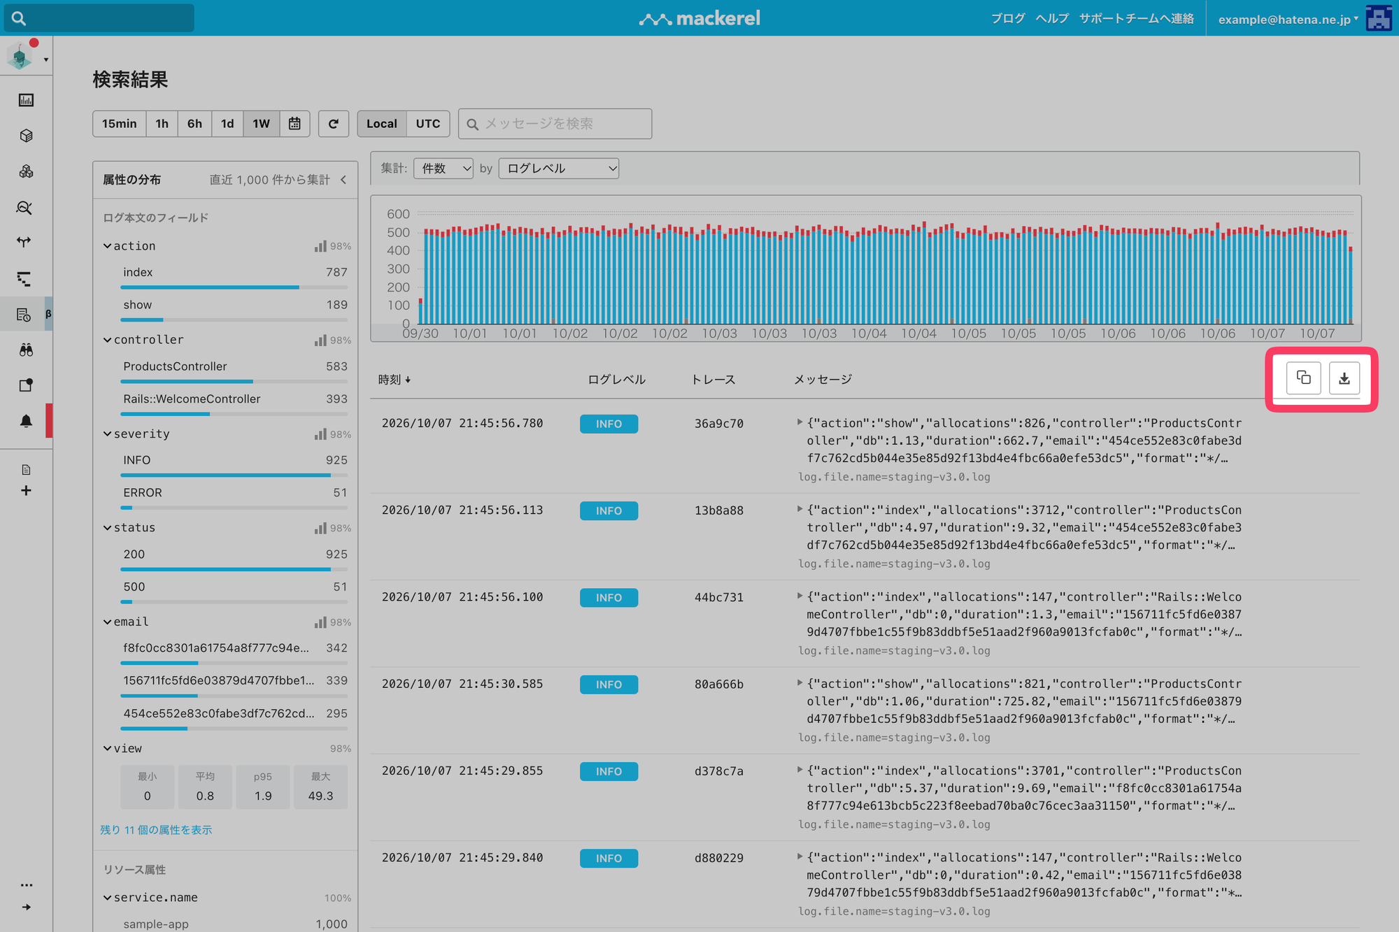Open the ブログ menu link
Screen dimensions: 1399x932
point(1008,18)
